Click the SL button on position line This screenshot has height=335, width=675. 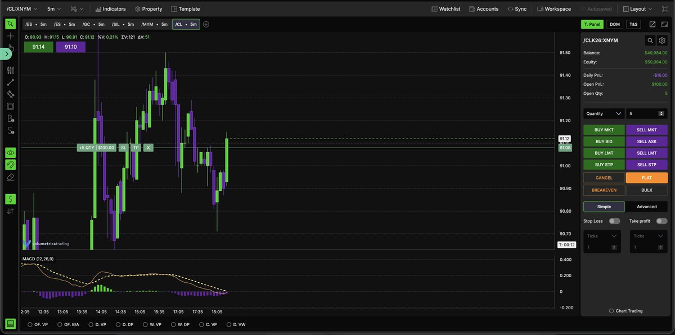coord(123,148)
